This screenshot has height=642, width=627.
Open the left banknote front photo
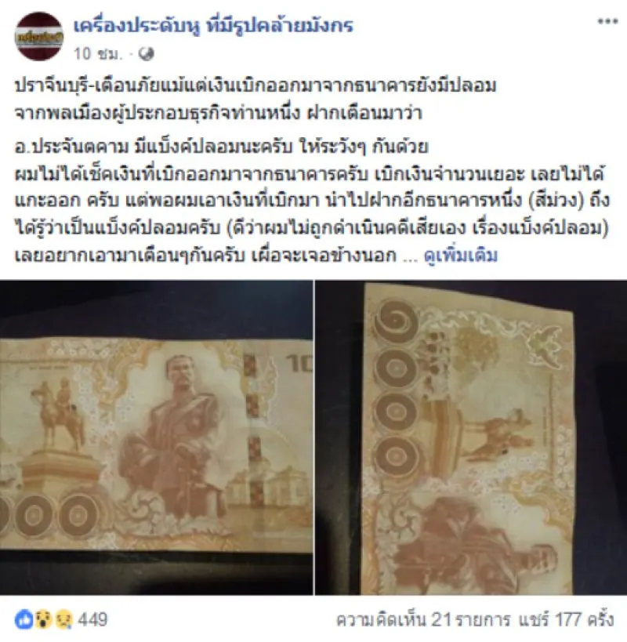pyautogui.click(x=156, y=437)
